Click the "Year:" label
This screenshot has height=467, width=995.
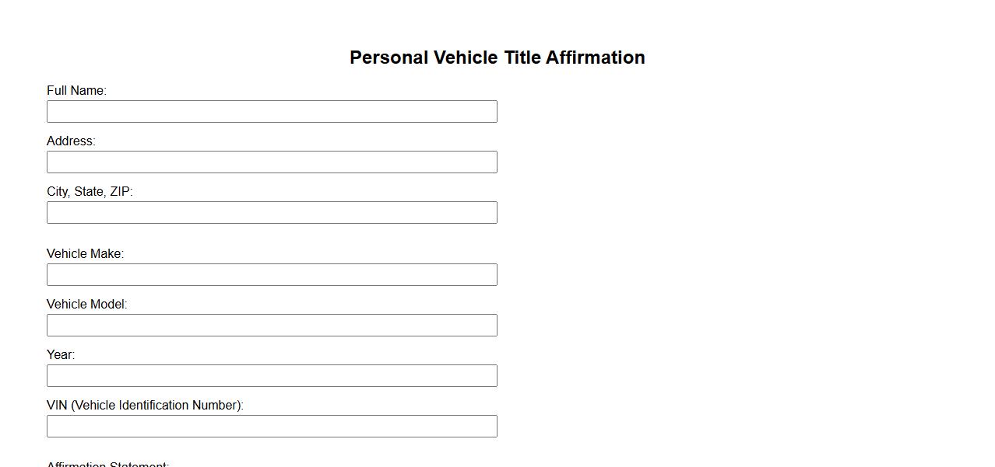tap(61, 355)
